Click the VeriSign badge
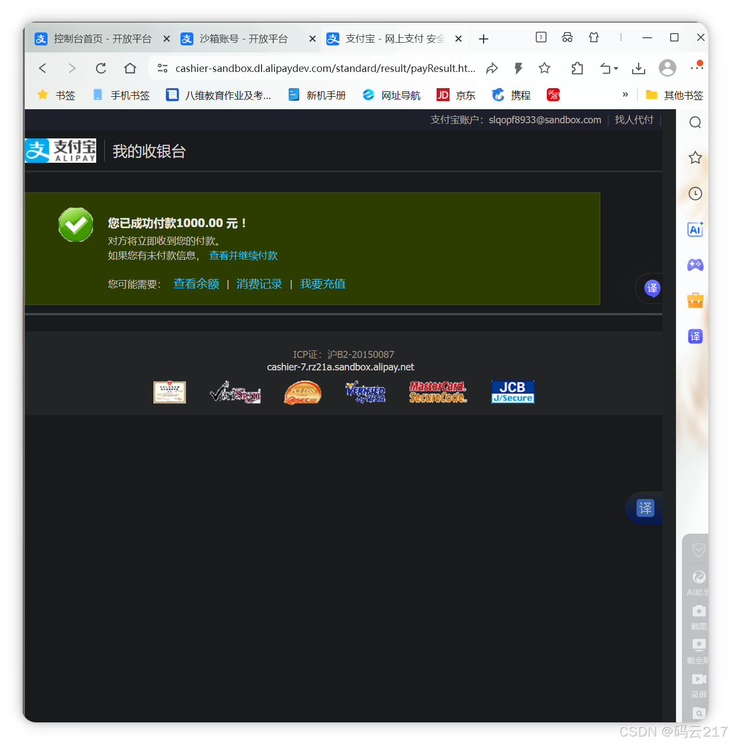This screenshot has height=744, width=730. coord(236,393)
